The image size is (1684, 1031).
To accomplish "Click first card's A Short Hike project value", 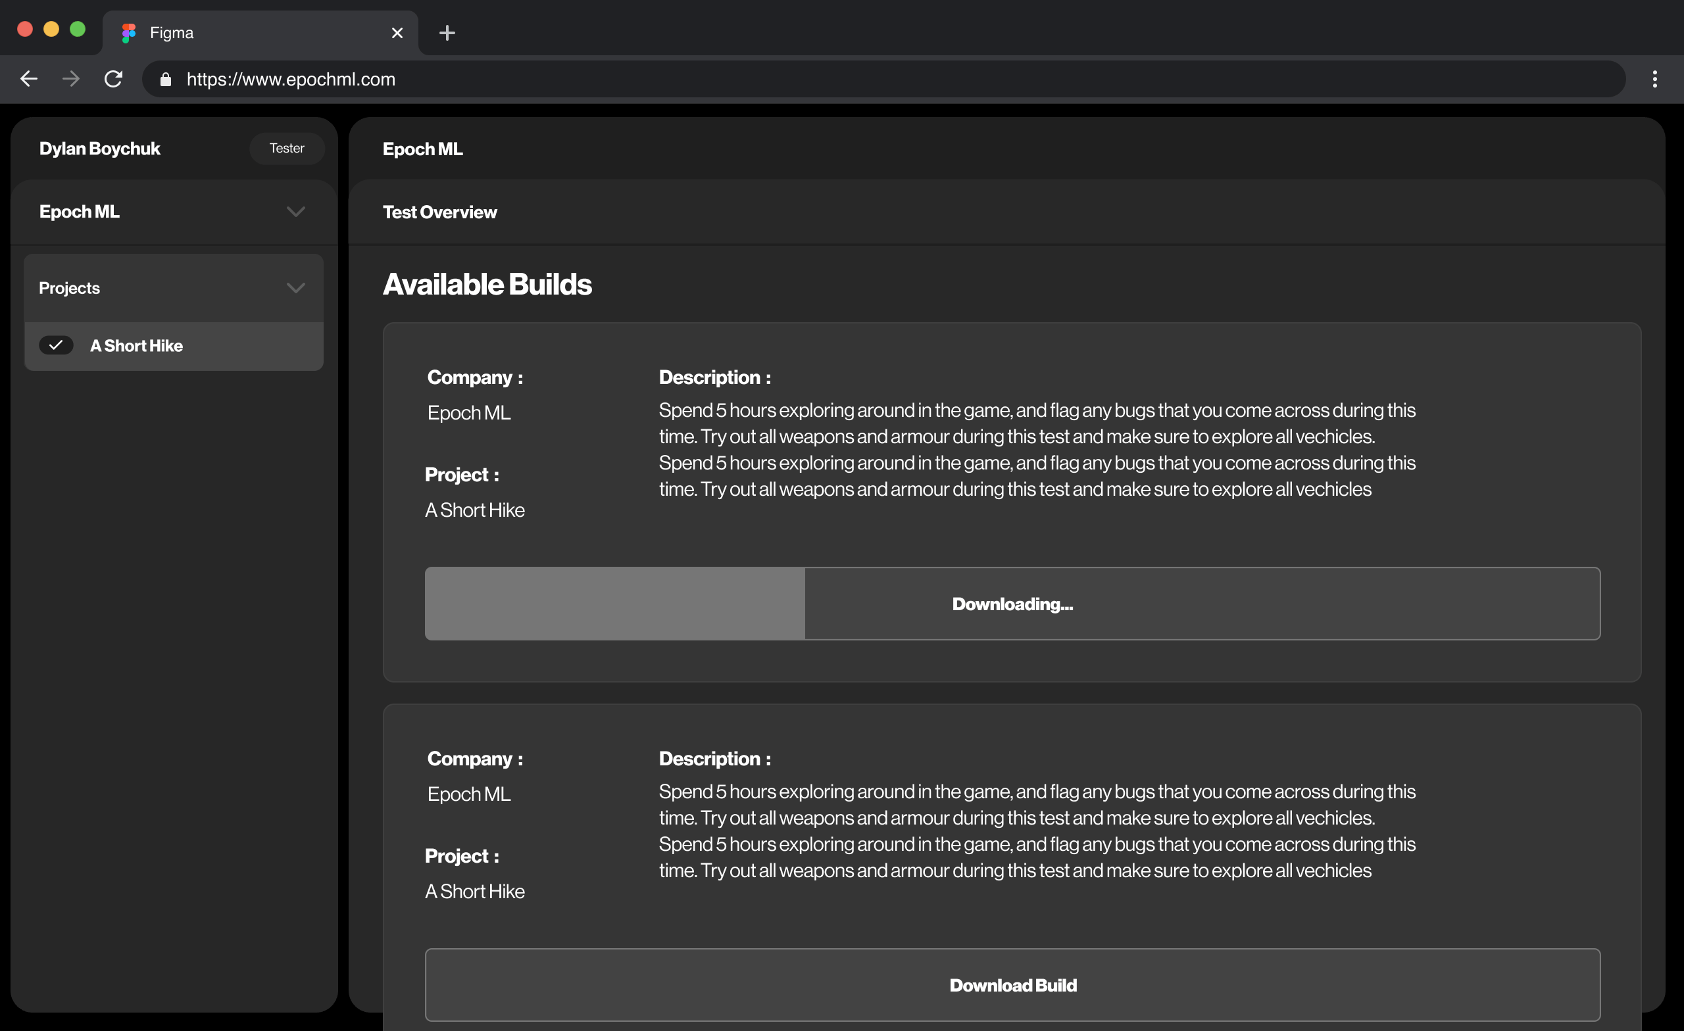I will click(475, 510).
